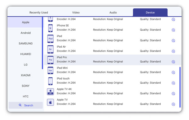
Task: Select the iPad Pro preset name
Action: (x=62, y=57)
